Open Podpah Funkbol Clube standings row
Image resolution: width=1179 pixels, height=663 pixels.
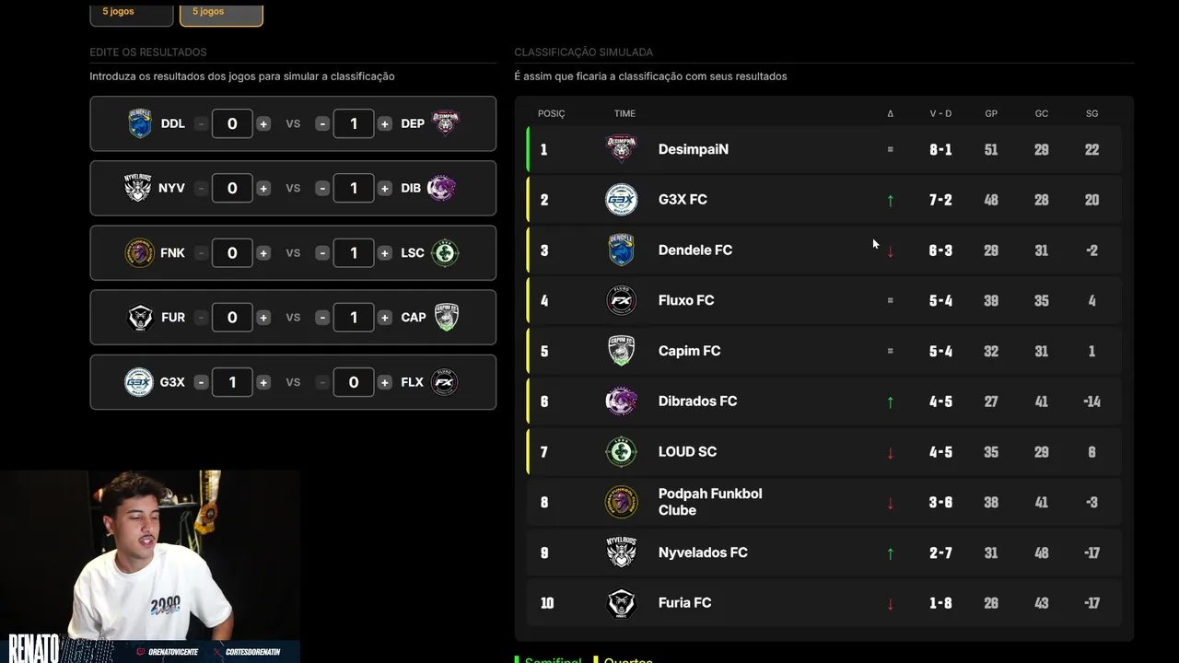pyautogui.click(x=823, y=502)
